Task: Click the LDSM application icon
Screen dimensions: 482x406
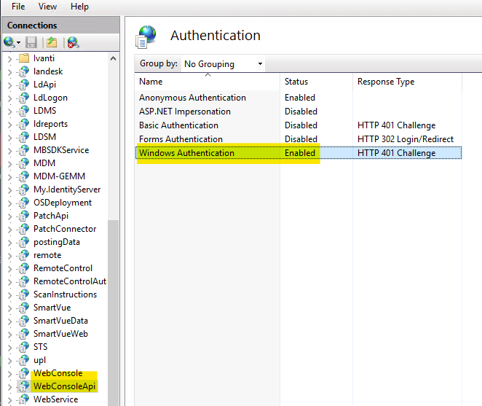Action: coord(24,137)
